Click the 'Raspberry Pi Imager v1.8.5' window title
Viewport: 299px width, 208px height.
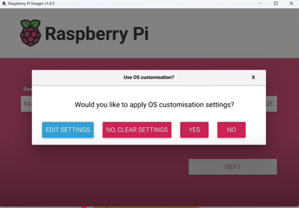(x=32, y=3)
